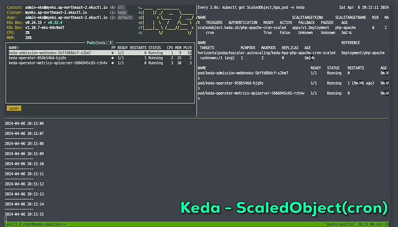The width and height of the screenshot is (398, 227).
Task: Click the terminal cursor block at the prompt
Action: click(x=5, y=219)
